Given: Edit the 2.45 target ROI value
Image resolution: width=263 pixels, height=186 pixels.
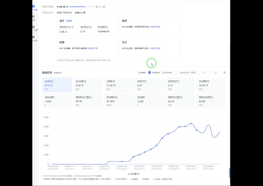Looking at the screenshot, I should pyautogui.click(x=66, y=32).
